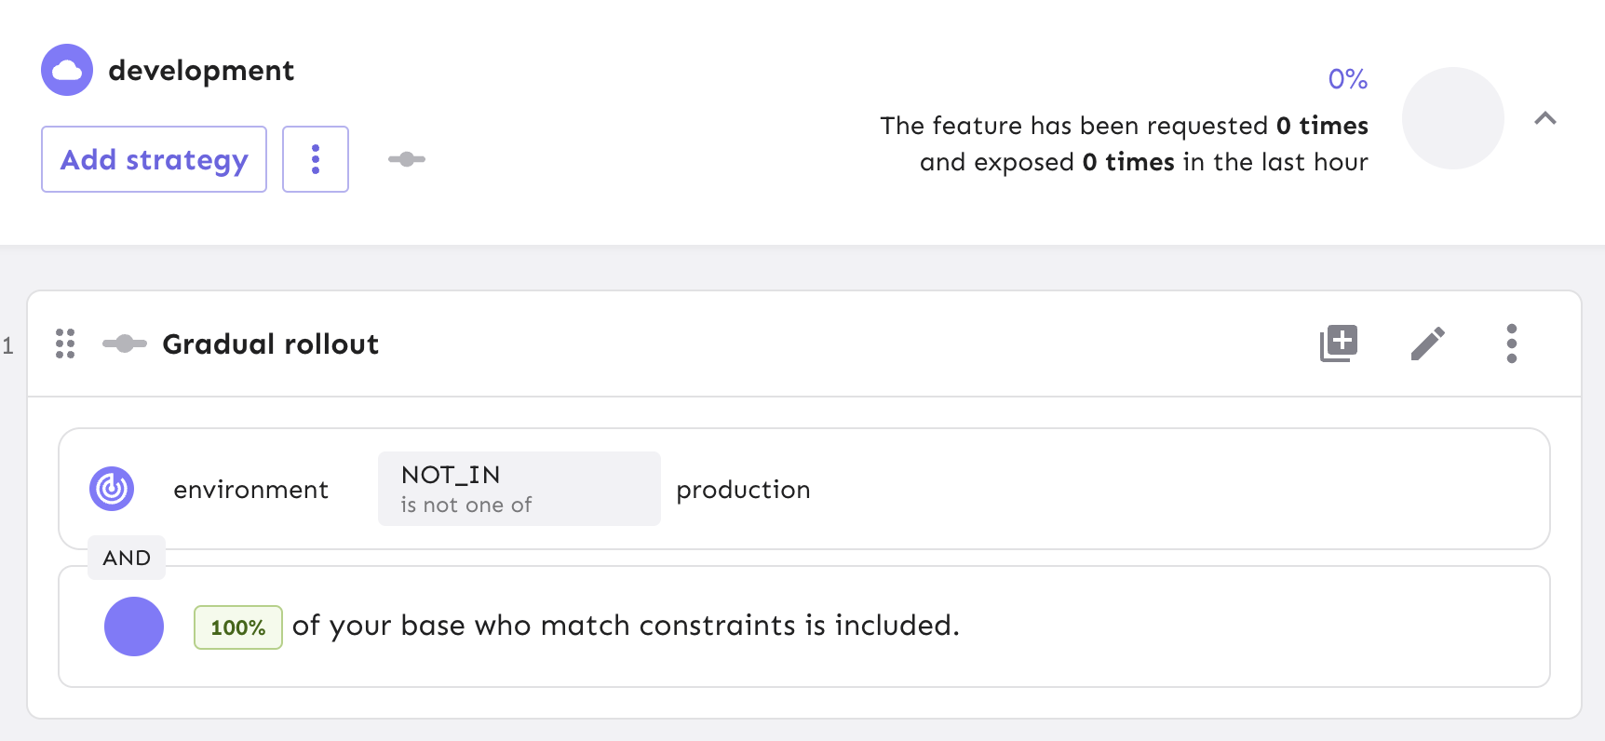
Task: Click the constraint target icon next to environment
Action: click(111, 488)
